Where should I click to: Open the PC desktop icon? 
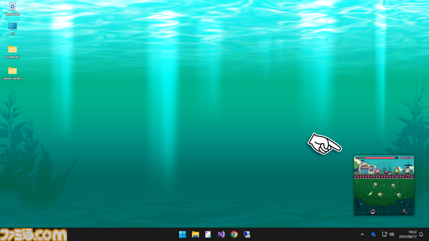(x=12, y=27)
